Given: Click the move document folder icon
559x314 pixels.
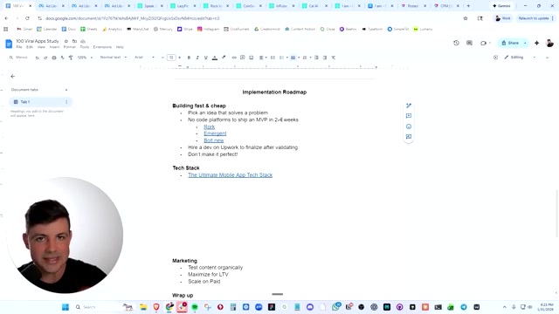Looking at the screenshot, I should click(x=74, y=41).
